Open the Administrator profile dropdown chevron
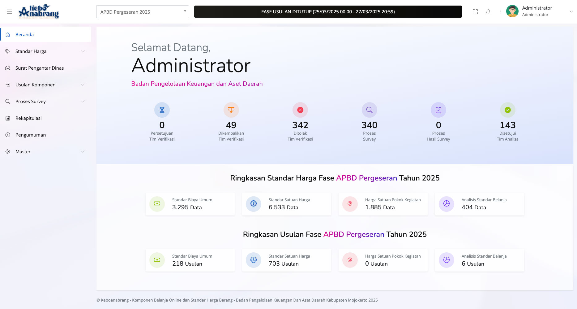The width and height of the screenshot is (577, 309). tap(571, 11)
